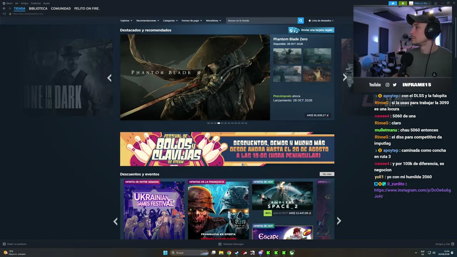Open the weather widget on taskbar
Viewport: 457px width, 257px height.
(15, 253)
